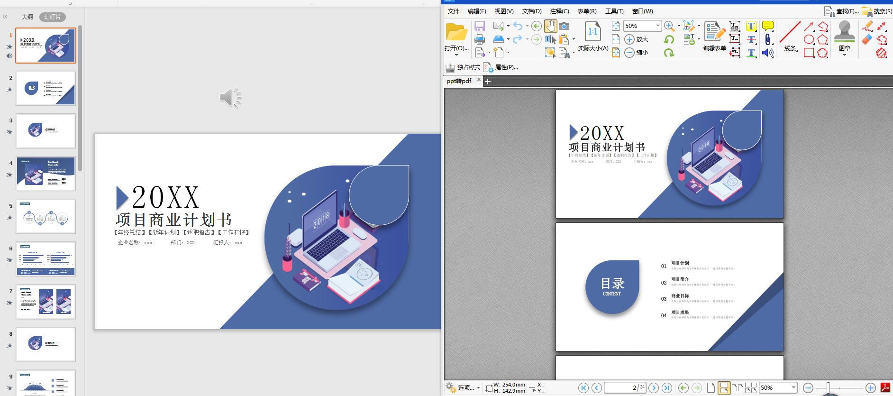
Task: Click the Find (查找) button
Action: click(841, 11)
